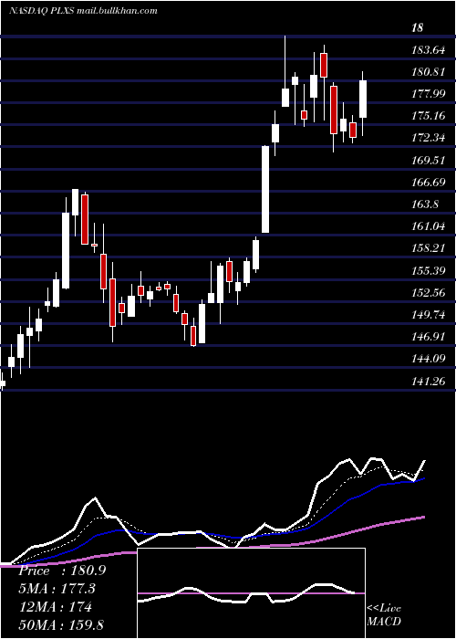Click the 12MA : 174 readout

(x=55, y=607)
